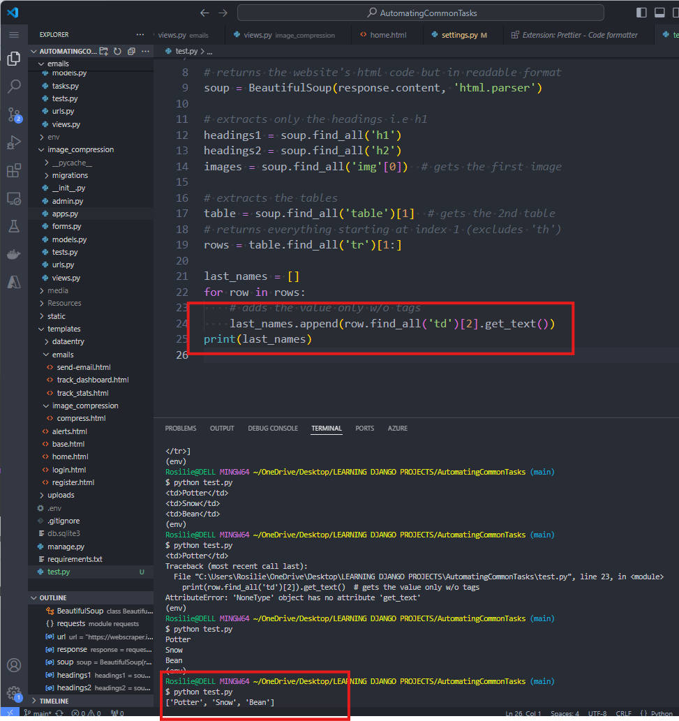Open the AutomatingCommonTasks command center search
679x721 pixels.
point(420,13)
